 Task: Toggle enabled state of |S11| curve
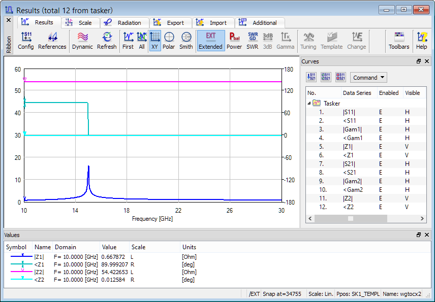[381, 112]
